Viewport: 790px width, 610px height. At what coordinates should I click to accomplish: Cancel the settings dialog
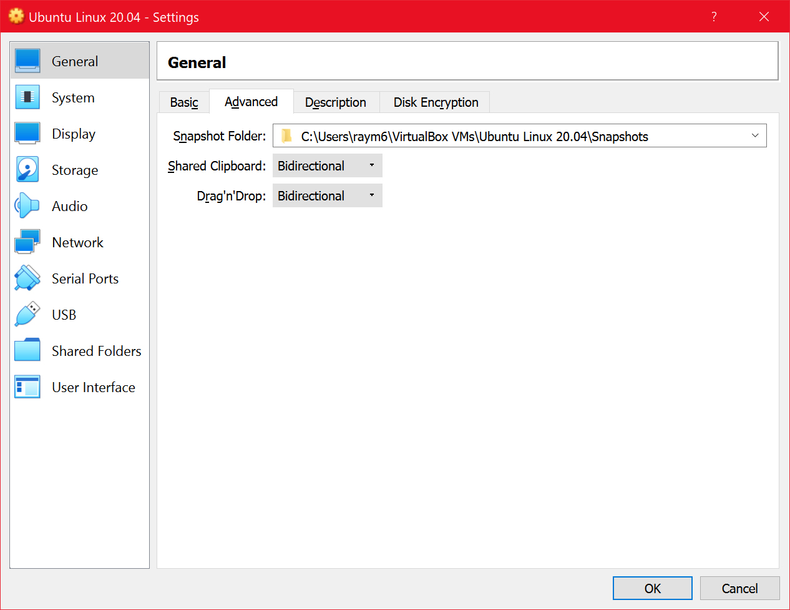click(x=739, y=588)
